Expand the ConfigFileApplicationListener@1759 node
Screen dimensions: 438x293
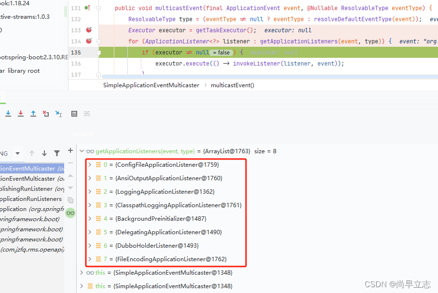point(89,164)
